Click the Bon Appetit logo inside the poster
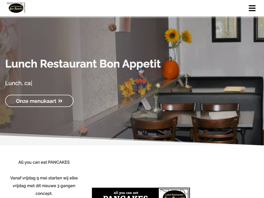This screenshot has width=264, height=198. 174,193
